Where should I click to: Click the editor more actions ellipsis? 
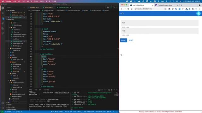coord(116,8)
